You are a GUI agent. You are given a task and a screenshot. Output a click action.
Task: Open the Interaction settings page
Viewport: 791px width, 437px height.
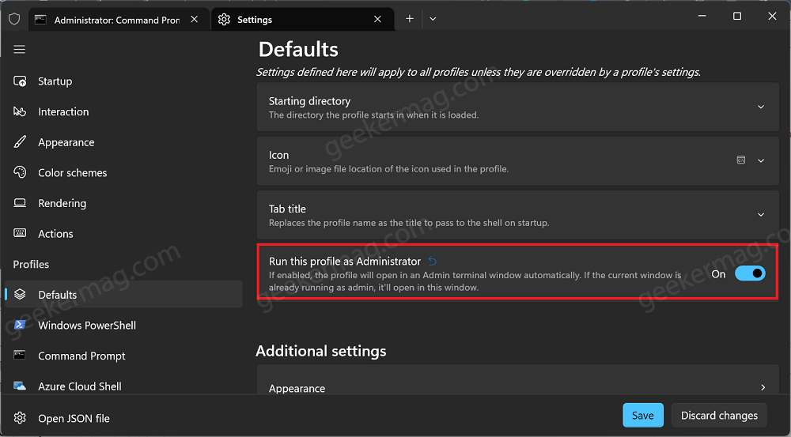click(x=123, y=111)
